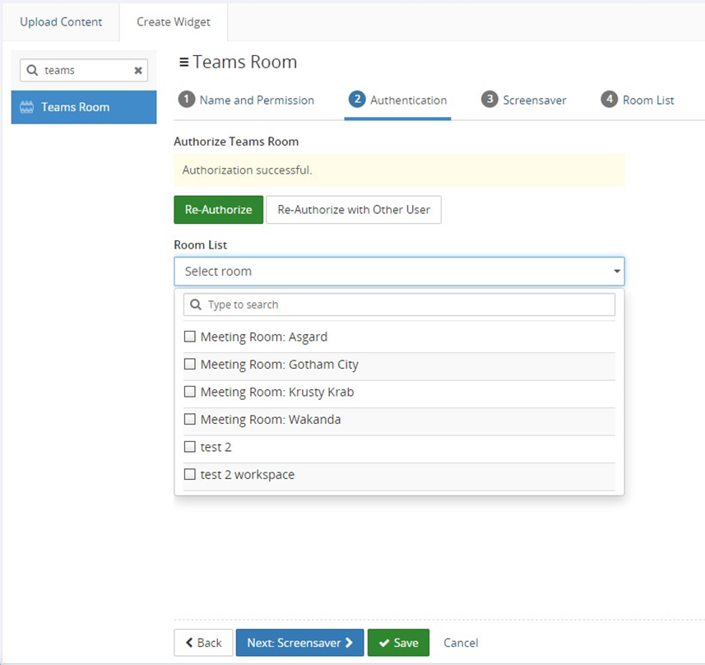The image size is (705, 665).
Task: Go to the Name and Permission step
Action: 247,100
